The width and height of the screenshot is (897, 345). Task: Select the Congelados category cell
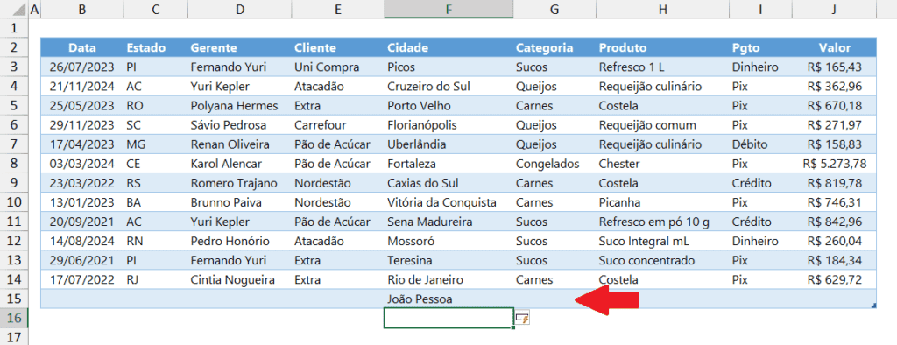[x=554, y=164]
